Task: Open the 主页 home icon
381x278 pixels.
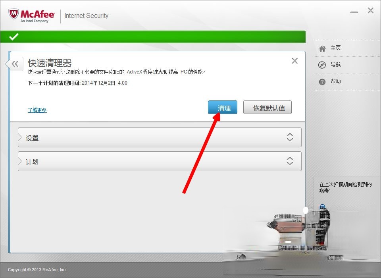Action: click(x=322, y=48)
